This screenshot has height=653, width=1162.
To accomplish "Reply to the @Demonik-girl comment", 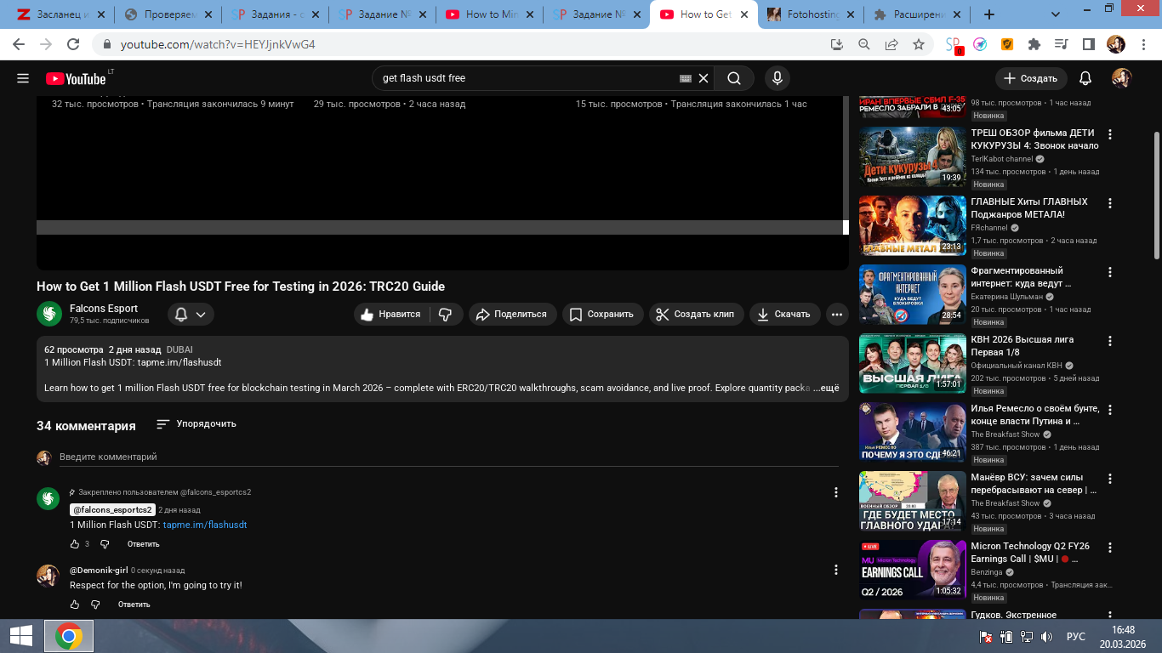I will (134, 605).
